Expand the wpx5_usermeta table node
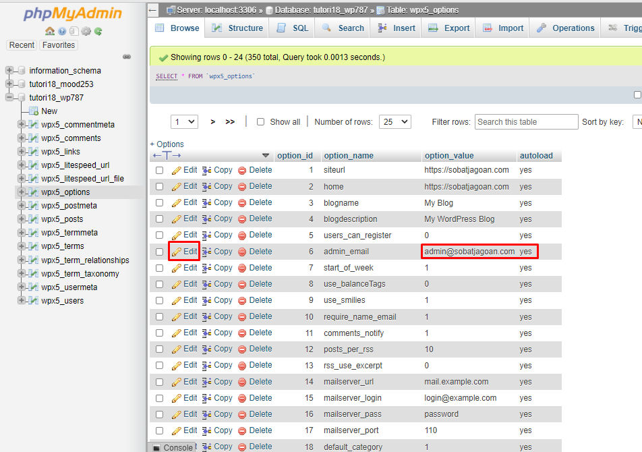Image resolution: width=642 pixels, height=452 pixels. (x=22, y=287)
